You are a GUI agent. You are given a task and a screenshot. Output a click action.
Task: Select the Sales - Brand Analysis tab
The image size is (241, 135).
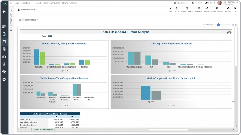43,129
